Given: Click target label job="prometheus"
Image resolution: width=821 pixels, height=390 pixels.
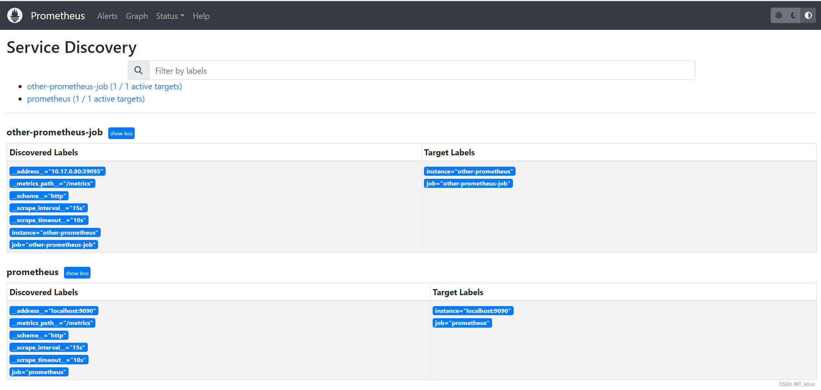Looking at the screenshot, I should pos(462,323).
